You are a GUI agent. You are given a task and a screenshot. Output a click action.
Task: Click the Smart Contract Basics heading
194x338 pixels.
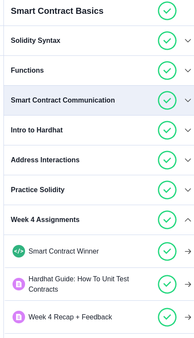click(57, 11)
